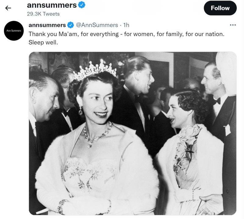Click the verified badge in the tweet byline

tap(71, 25)
